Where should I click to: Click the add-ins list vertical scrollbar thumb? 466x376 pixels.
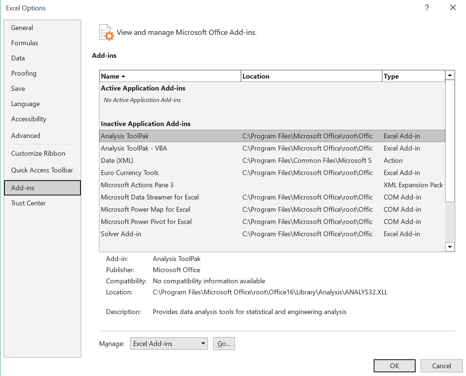click(x=450, y=141)
